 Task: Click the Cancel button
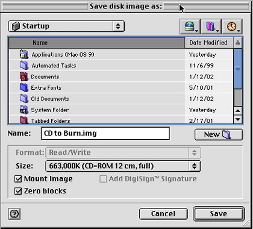tap(163, 214)
